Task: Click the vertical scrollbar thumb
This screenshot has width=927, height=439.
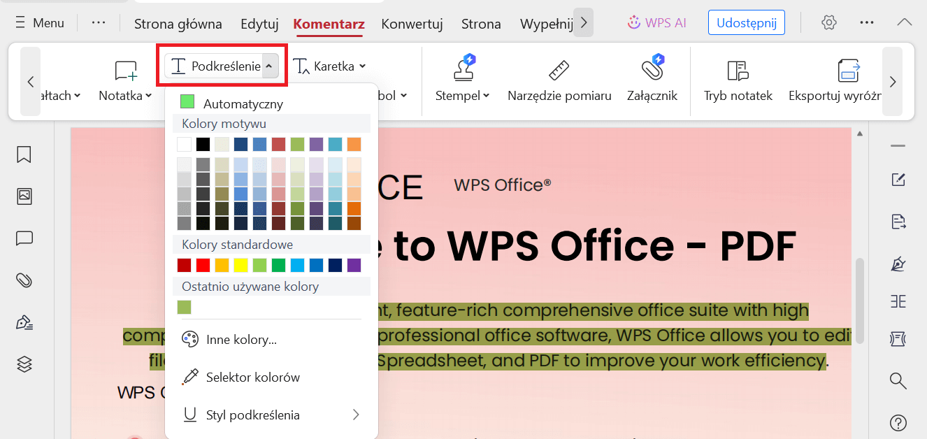Action: tap(860, 300)
